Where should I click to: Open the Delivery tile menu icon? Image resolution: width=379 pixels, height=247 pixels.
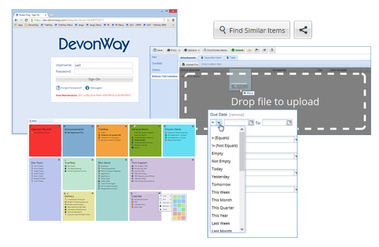tap(92, 193)
